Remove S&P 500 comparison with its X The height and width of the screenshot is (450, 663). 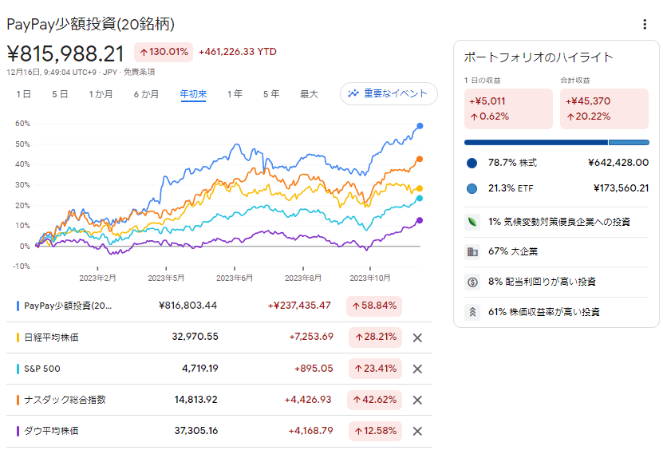click(416, 369)
